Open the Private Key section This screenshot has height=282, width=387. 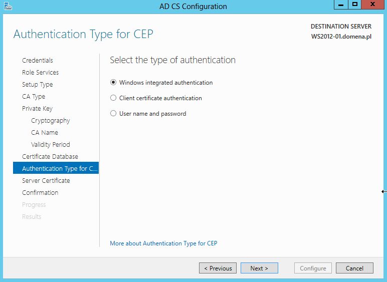click(37, 109)
